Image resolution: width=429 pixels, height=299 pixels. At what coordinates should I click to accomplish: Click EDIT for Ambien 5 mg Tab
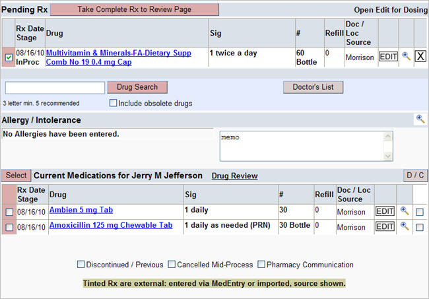[x=385, y=211]
